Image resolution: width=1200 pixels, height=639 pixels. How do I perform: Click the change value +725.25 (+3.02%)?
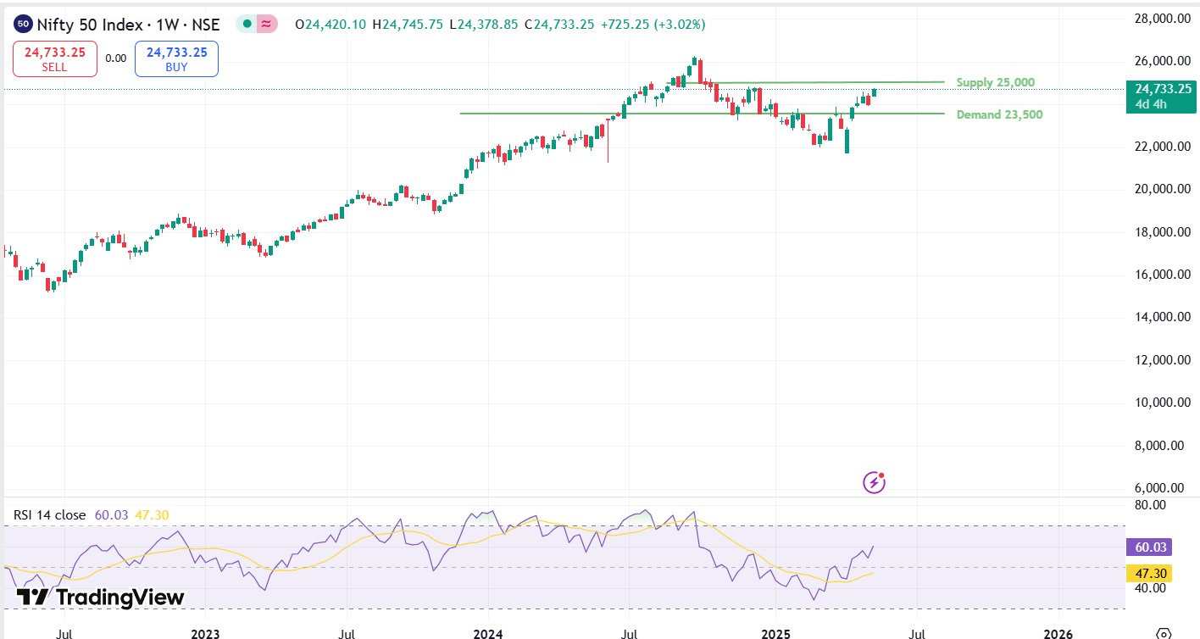(x=653, y=25)
